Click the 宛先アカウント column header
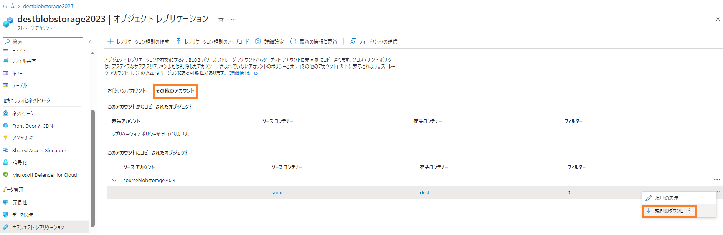The width and height of the screenshot is (723, 235). [x=125, y=121]
